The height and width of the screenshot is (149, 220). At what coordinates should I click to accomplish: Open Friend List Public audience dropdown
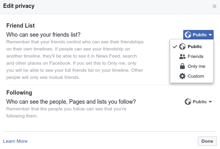click(198, 35)
